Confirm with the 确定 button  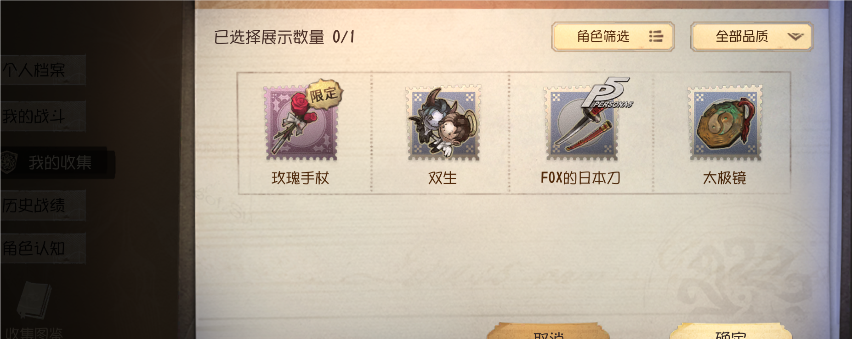(x=730, y=332)
